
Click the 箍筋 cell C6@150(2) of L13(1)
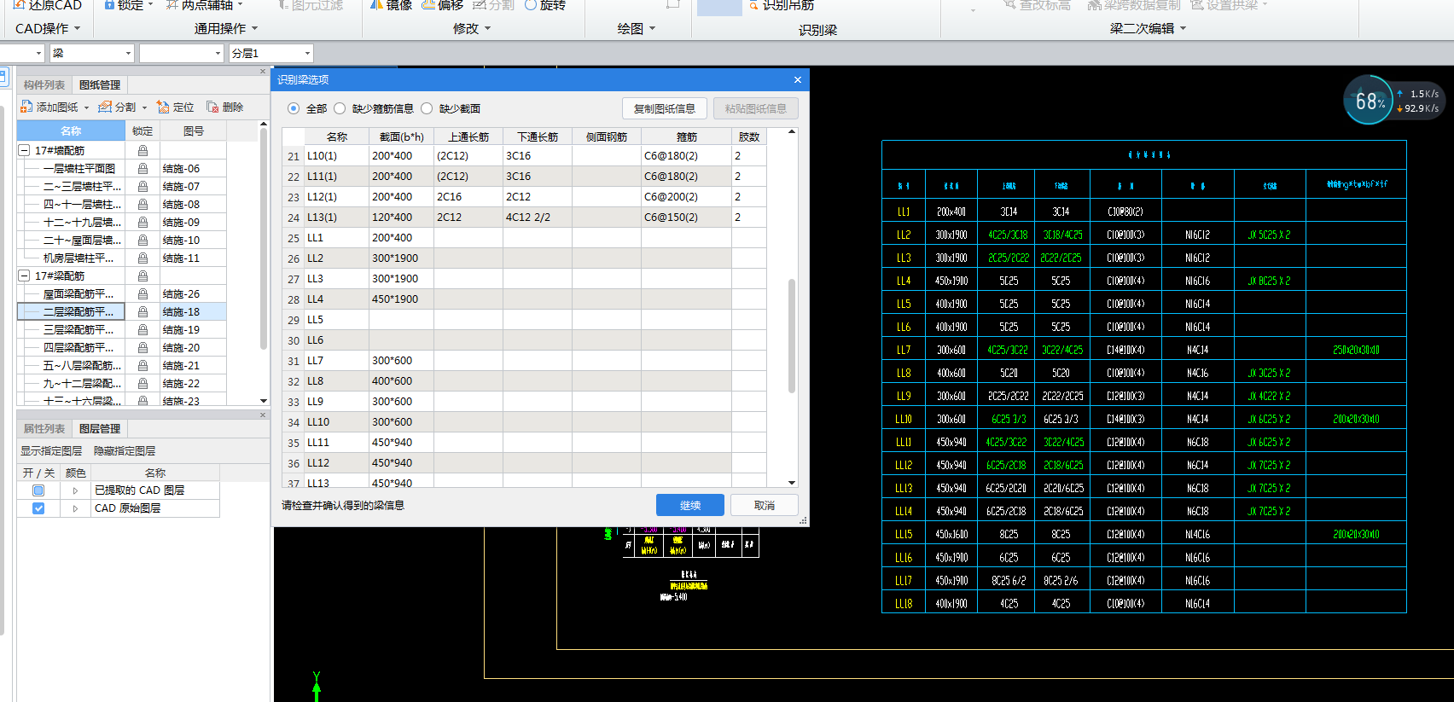[686, 217]
